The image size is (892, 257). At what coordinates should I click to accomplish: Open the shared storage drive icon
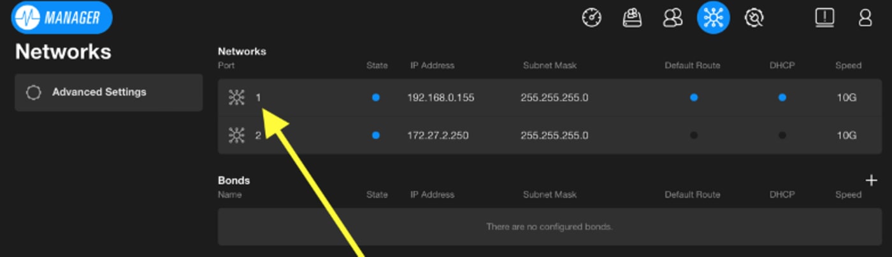[632, 18]
